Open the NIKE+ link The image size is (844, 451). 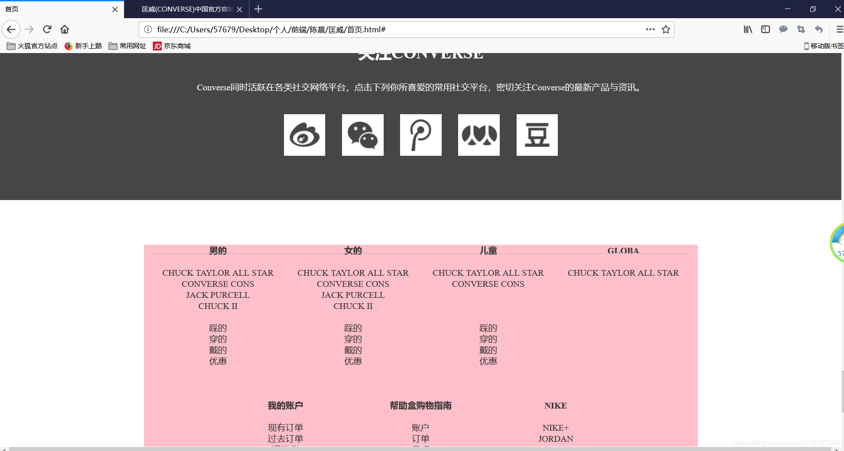[x=556, y=428]
